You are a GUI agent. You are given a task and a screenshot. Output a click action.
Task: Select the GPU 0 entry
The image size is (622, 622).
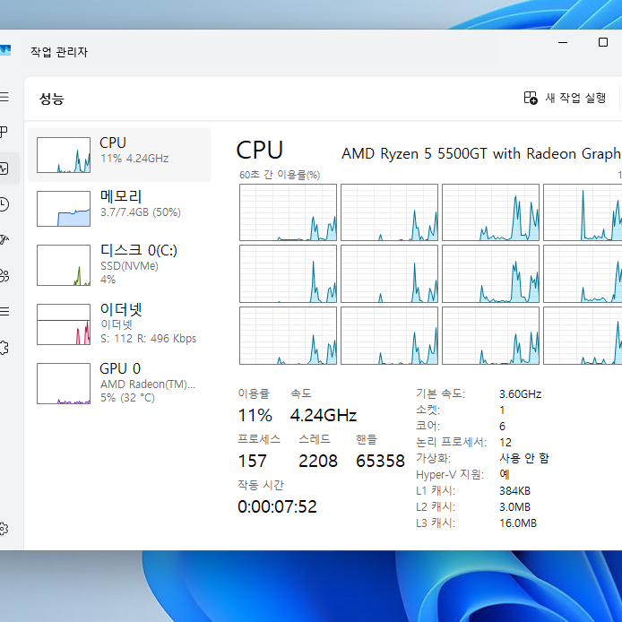(x=119, y=383)
